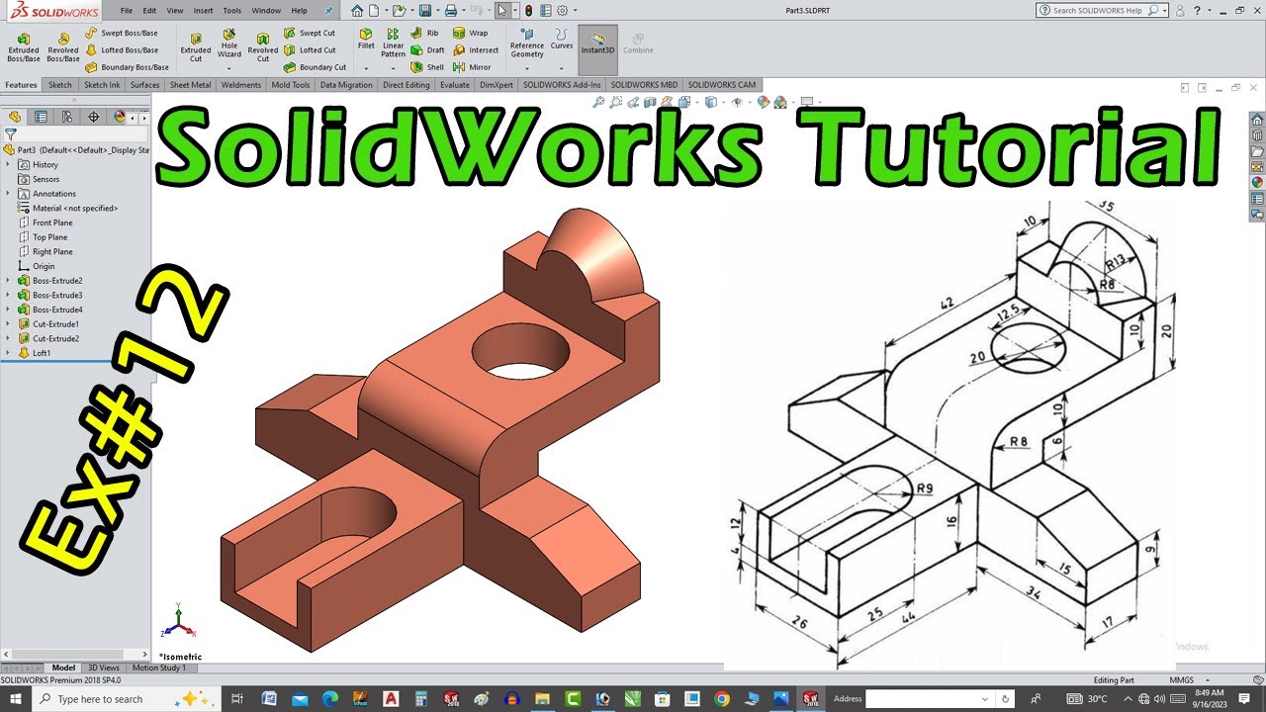Expand the Boss-Extrude2 feature node
Viewport: 1266px width, 712px height.
coord(9,281)
